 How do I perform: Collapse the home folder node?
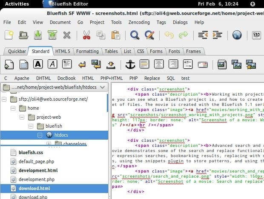13,108
